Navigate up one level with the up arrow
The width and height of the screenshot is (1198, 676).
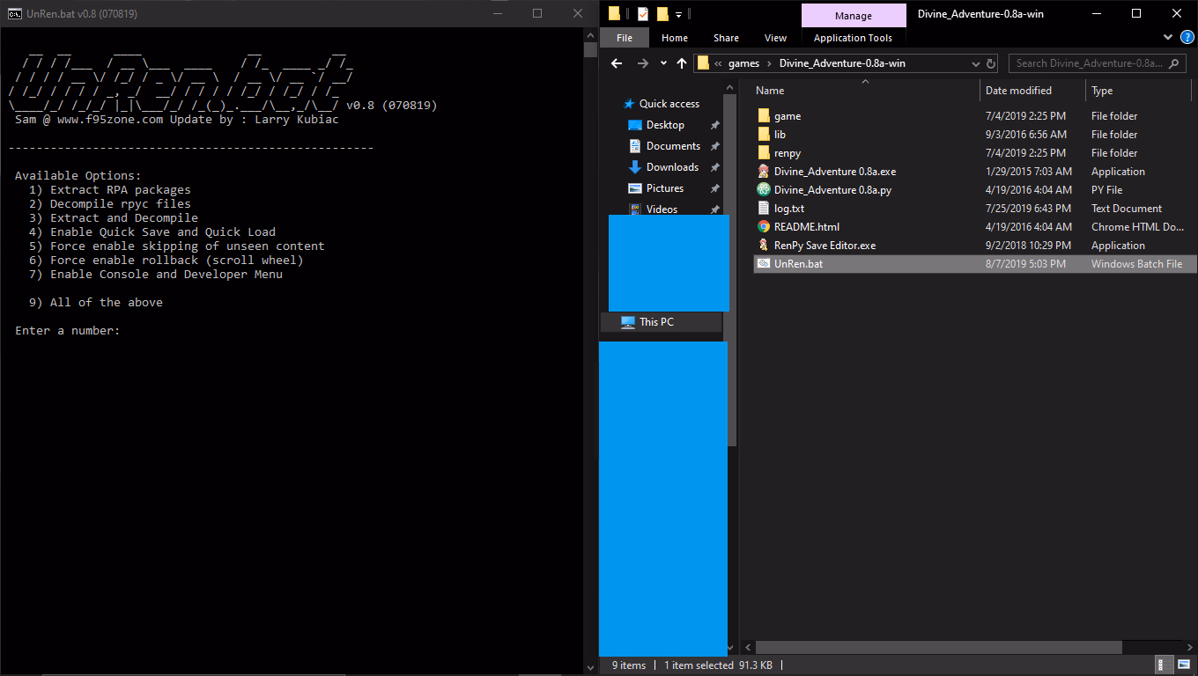click(x=683, y=62)
